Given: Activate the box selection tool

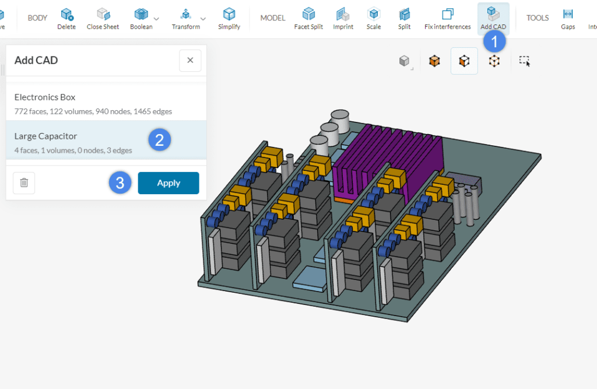Looking at the screenshot, I should click(x=524, y=61).
